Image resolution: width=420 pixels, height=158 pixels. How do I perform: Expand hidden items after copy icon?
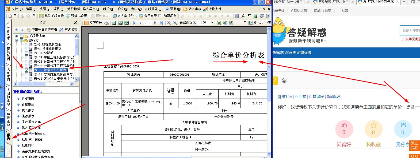point(34,15)
